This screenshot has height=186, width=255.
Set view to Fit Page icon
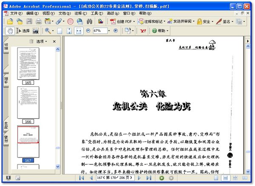click(69, 31)
